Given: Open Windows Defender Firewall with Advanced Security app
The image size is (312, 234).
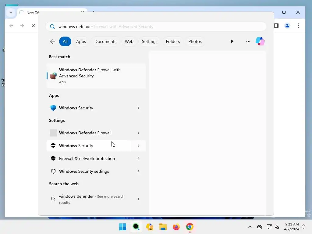Looking at the screenshot, I should coord(96,76).
